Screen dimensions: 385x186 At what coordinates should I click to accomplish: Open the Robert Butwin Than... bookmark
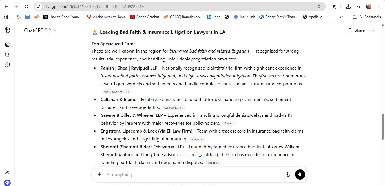coord(278,17)
